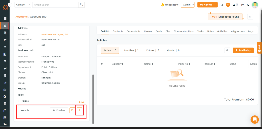Click the search icon in Policies panel
The image size is (262, 129).
click(227, 50)
